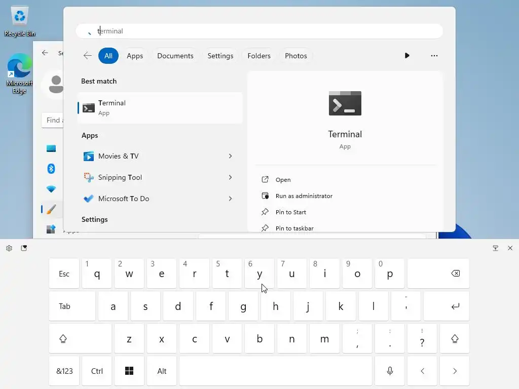This screenshot has width=519, height=389.
Task: Close the touch keyboard
Action: click(510, 248)
